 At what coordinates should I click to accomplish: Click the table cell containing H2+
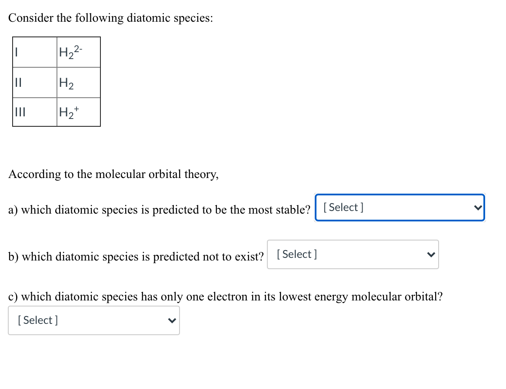[x=78, y=112]
